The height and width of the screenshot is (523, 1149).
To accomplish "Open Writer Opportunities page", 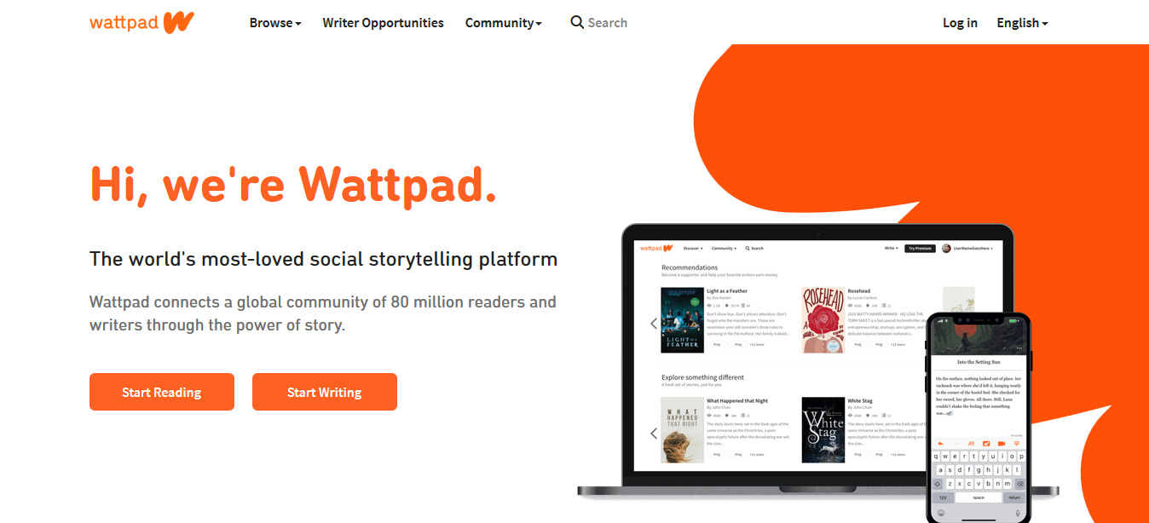I will coord(383,23).
